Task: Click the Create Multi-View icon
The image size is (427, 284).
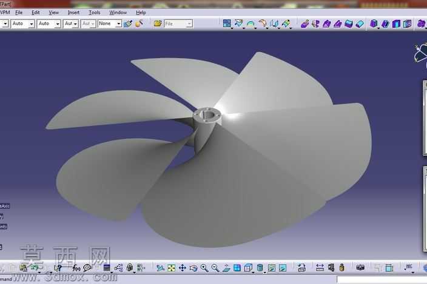Action: pyautogui.click(x=237, y=268)
